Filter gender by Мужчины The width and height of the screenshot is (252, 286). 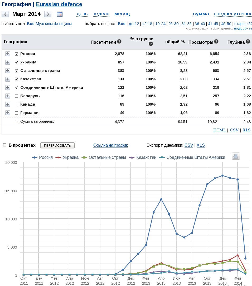(44, 24)
